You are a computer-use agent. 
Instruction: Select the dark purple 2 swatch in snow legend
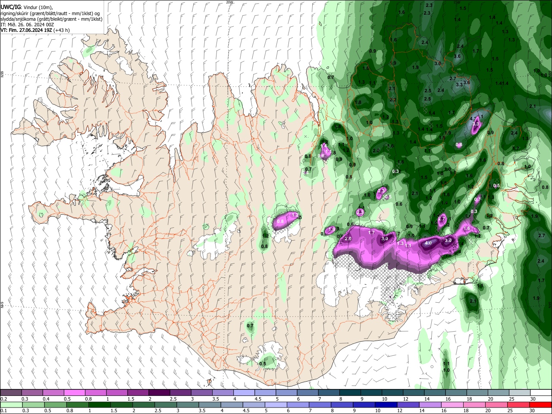pos(159,393)
